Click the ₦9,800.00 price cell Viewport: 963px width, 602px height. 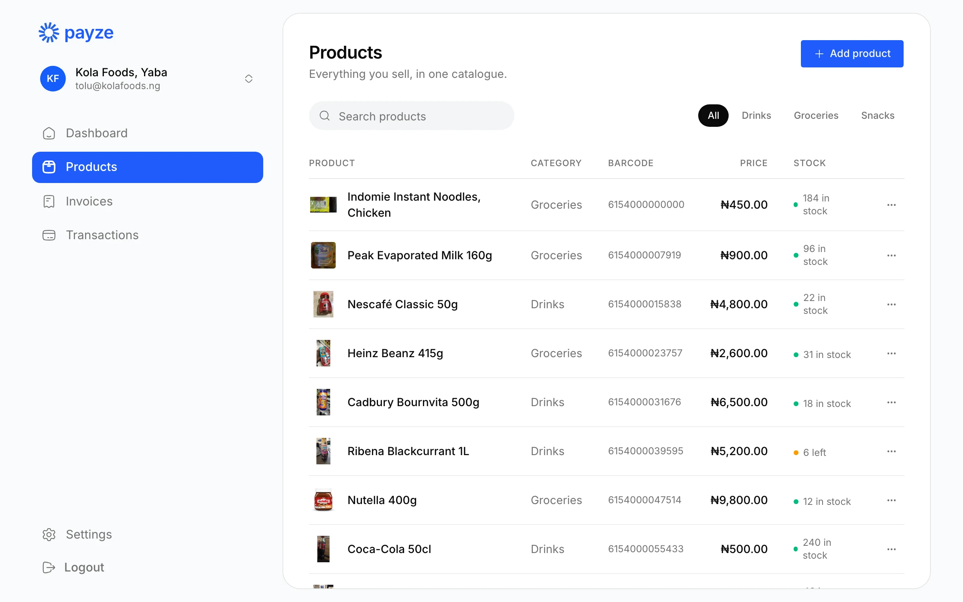click(x=739, y=500)
